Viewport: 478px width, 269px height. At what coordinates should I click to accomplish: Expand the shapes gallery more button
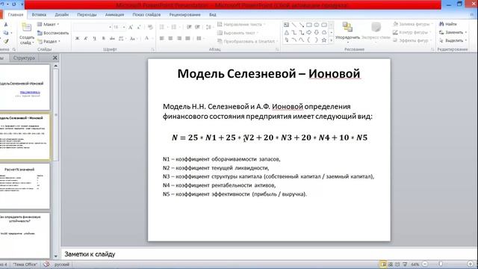[x=332, y=40]
